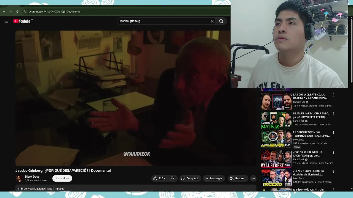Image resolution: width=353 pixels, height=198 pixels.
Task: Open options menu for DESPUÉS de ESCUCHAR ESTO
Action: point(333,114)
